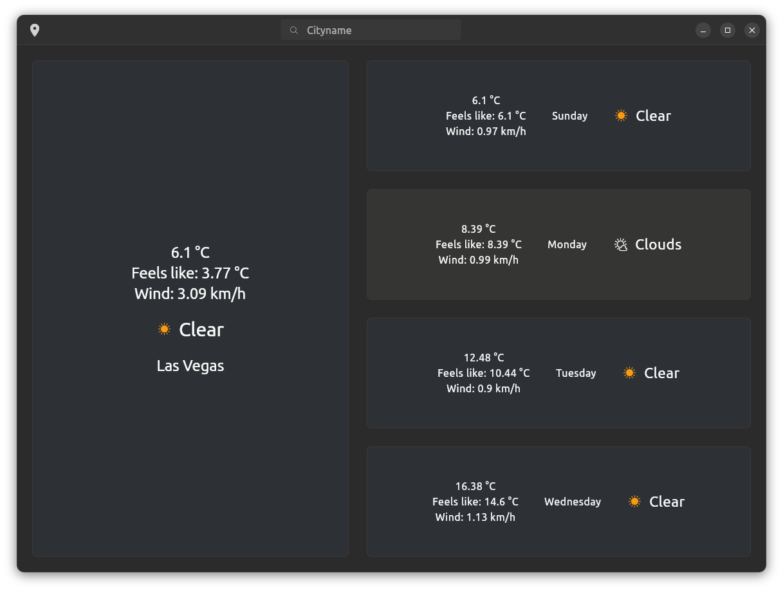The height and width of the screenshot is (591, 783).
Task: Select the Sunday forecast card
Action: pos(558,116)
